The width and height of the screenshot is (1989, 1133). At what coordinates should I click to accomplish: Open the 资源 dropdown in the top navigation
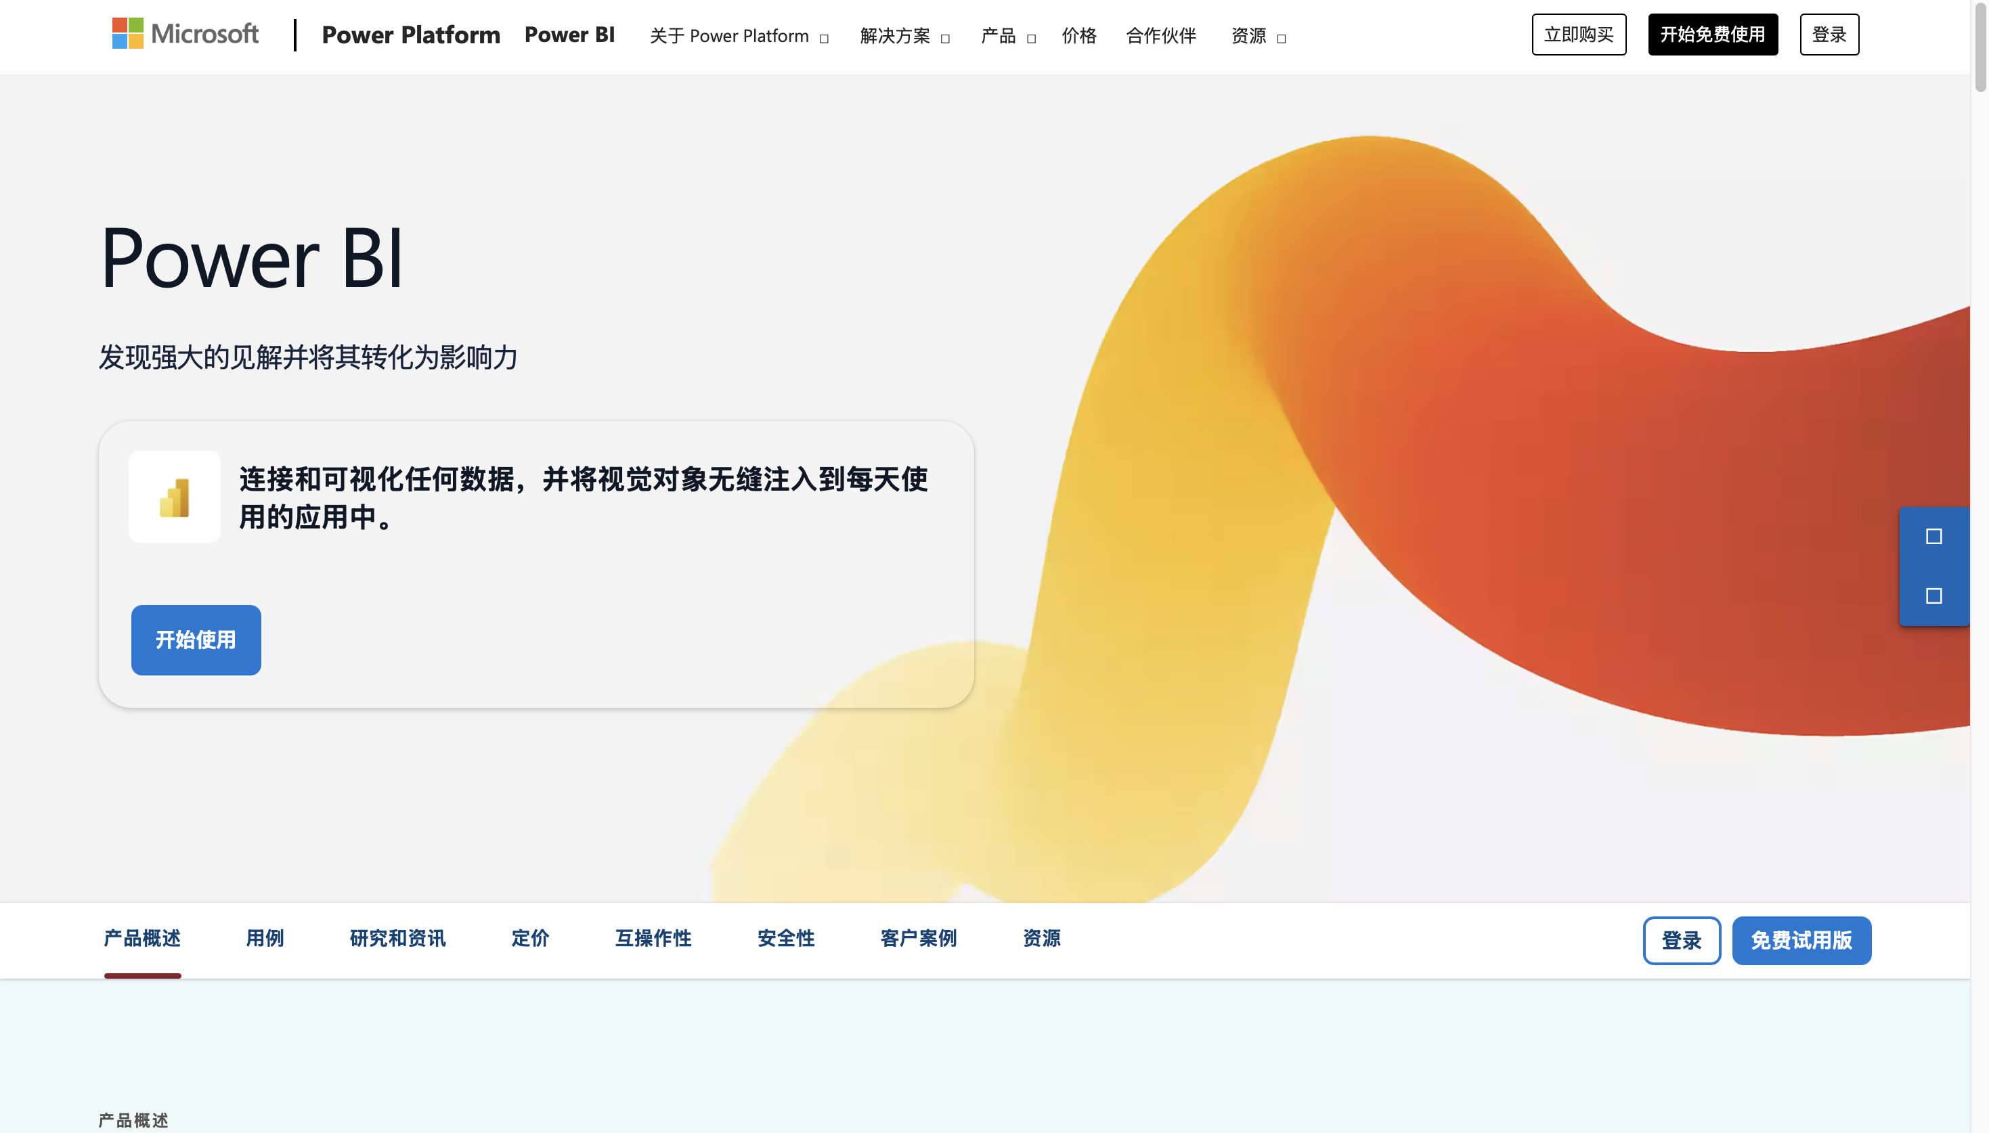click(1254, 36)
